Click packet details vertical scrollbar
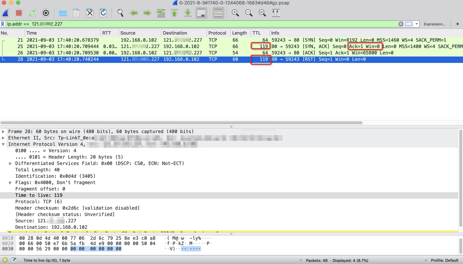Screen dimensions: 463x264 [x=461, y=178]
